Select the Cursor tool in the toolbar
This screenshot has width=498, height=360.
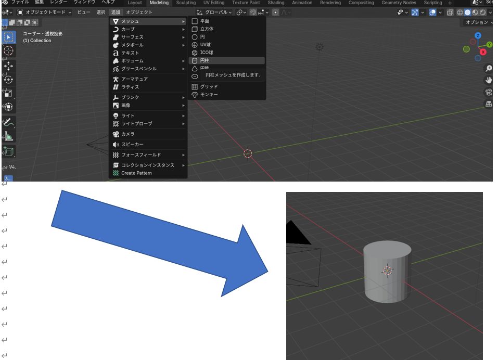pyautogui.click(x=8, y=50)
